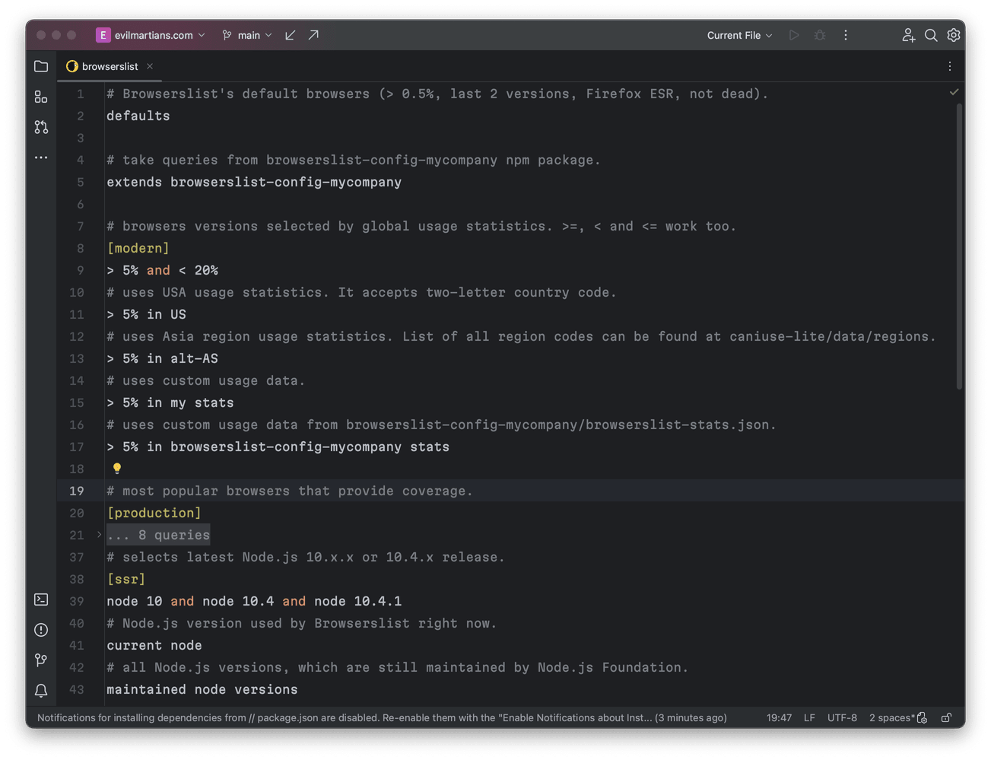The height and width of the screenshot is (760, 991).
Task: Open the IDE Settings gear
Action: [954, 35]
